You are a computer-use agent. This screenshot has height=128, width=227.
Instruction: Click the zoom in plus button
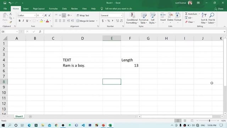coord(218,121)
